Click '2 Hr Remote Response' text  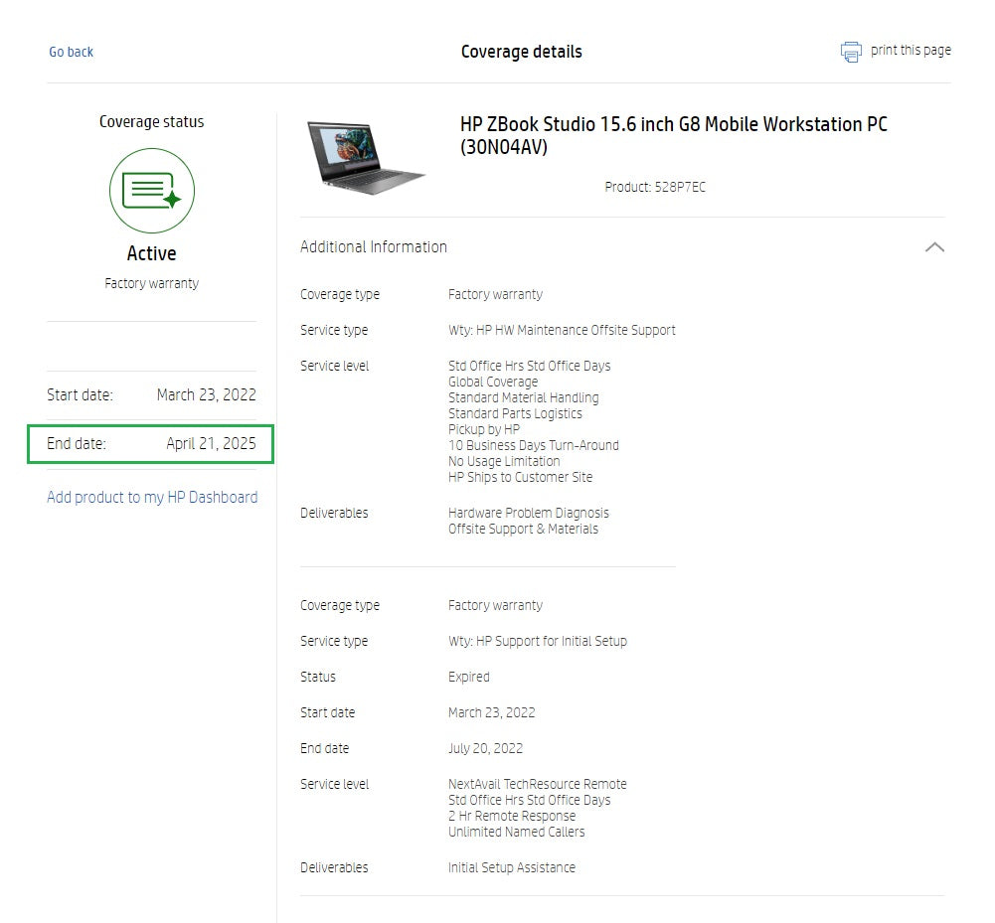(x=512, y=816)
